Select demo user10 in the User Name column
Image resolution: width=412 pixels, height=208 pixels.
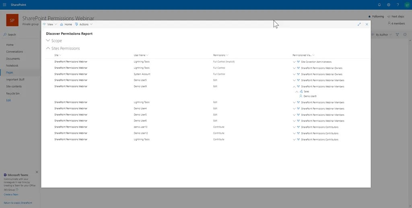(x=140, y=127)
